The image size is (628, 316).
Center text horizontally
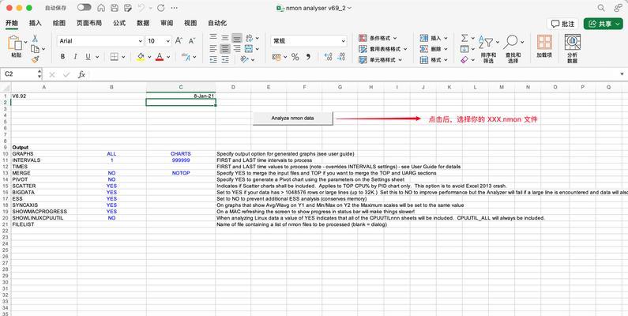coord(225,49)
